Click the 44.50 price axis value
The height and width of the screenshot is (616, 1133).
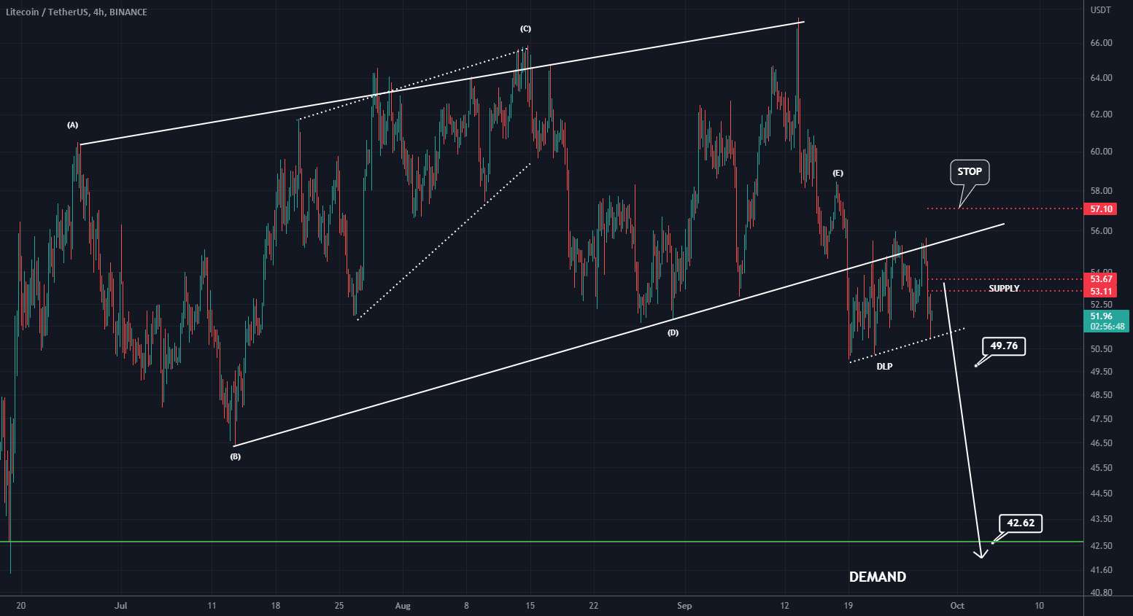pos(1102,494)
